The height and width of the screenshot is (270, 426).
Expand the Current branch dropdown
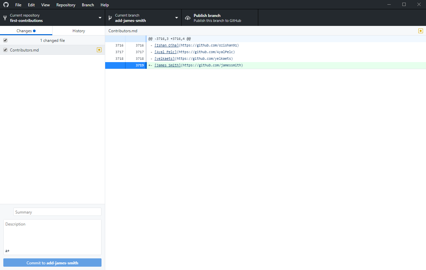tap(143, 18)
